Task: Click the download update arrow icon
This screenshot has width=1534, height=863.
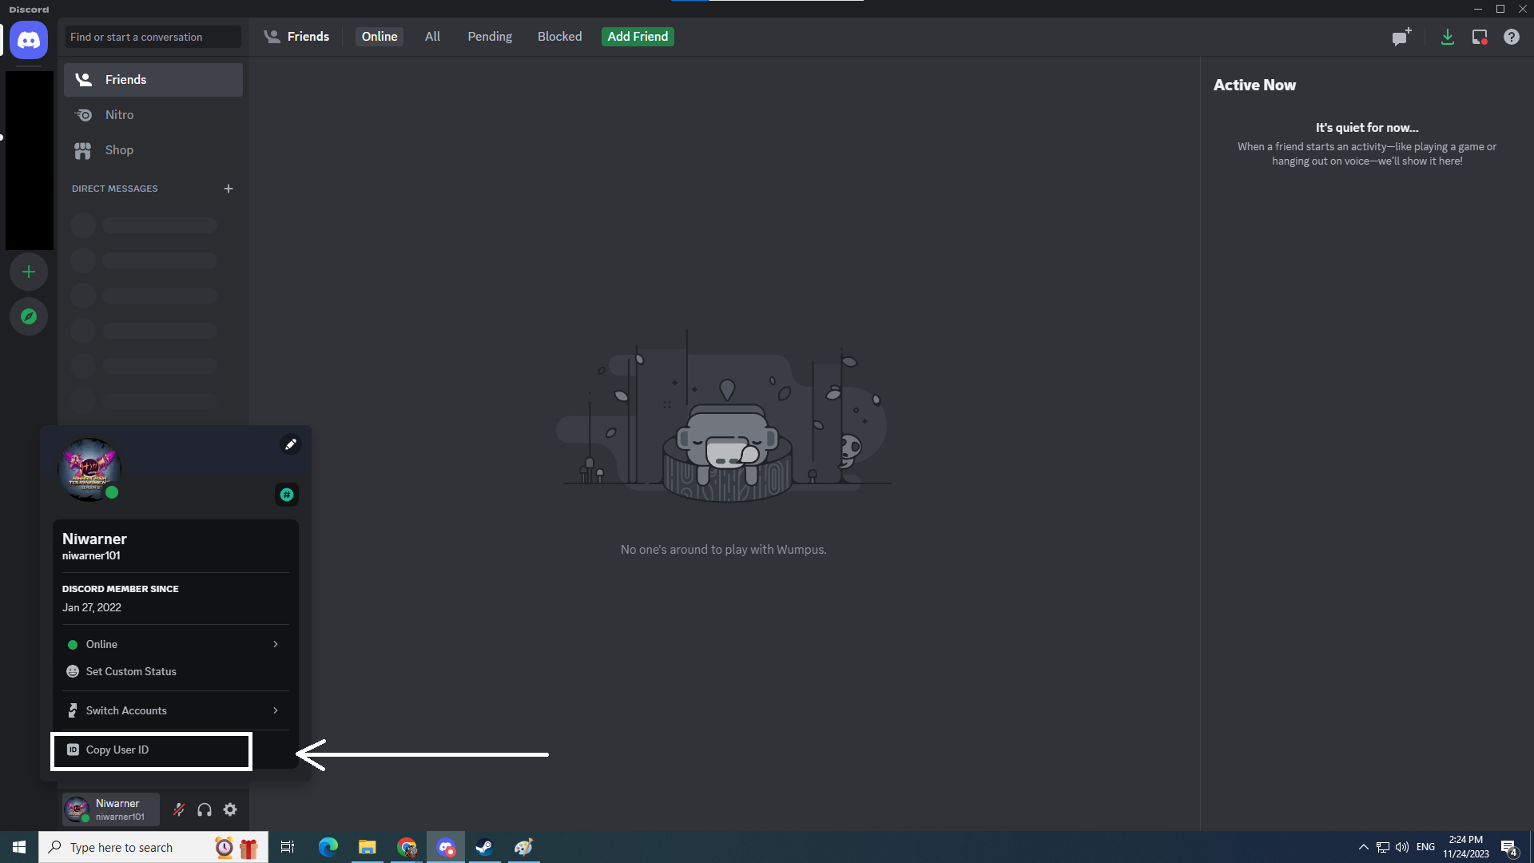Action: [x=1447, y=37]
